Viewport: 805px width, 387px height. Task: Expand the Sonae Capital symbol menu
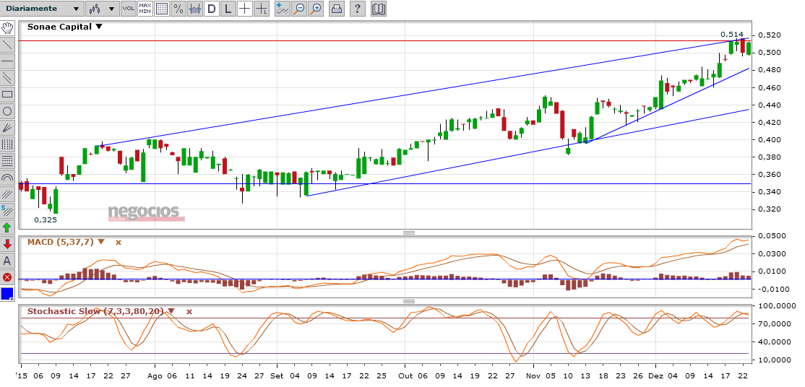pyautogui.click(x=99, y=27)
